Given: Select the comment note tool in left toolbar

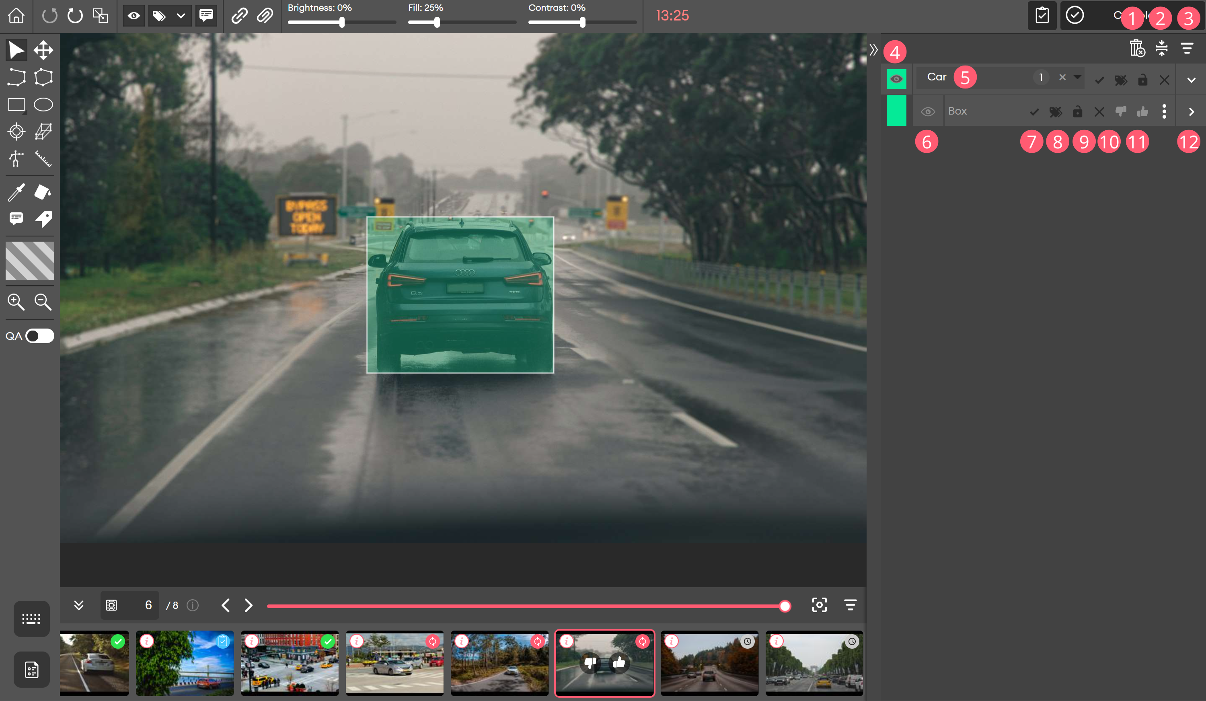Looking at the screenshot, I should click(16, 219).
